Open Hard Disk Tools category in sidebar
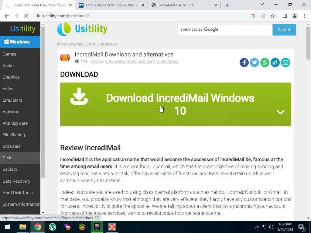This screenshot has height=233, width=311. (x=20, y=193)
